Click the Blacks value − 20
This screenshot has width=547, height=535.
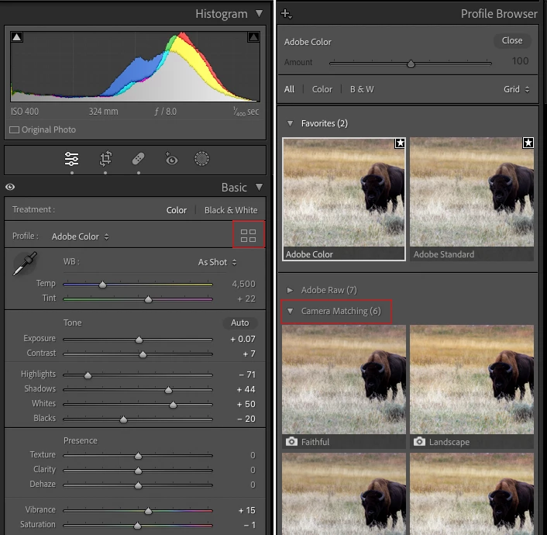(246, 419)
